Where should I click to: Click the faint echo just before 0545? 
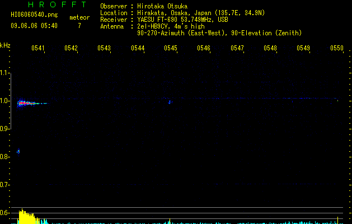click(x=170, y=102)
